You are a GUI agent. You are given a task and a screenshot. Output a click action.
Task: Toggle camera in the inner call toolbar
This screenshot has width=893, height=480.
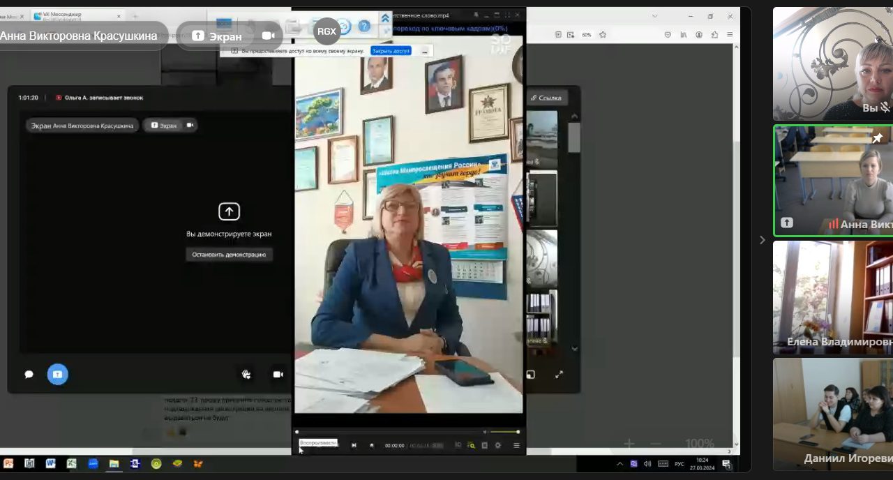coord(278,375)
